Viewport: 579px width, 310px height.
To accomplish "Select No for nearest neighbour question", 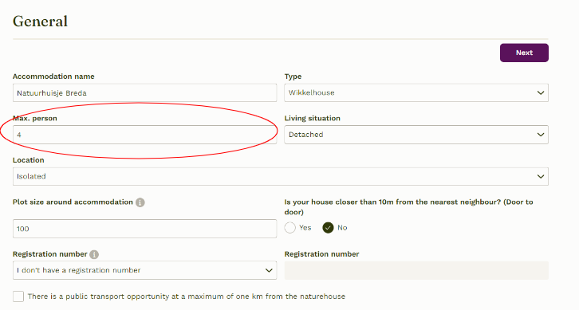I will (x=328, y=228).
